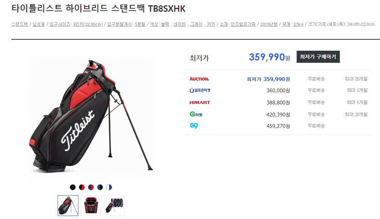The image size is (380, 219).
Task: Open the 네이비 color spec link
Action: [180, 24]
